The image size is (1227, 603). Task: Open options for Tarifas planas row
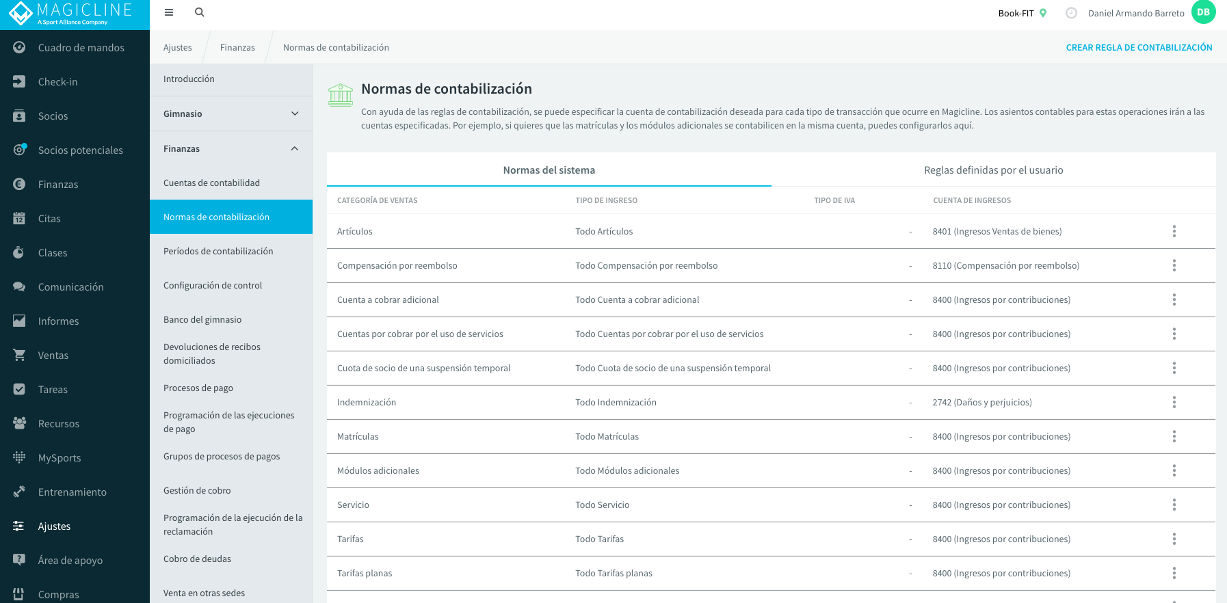pyautogui.click(x=1174, y=573)
